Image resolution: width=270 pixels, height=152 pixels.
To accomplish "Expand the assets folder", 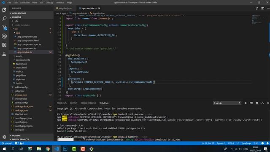I will click(31, 56).
